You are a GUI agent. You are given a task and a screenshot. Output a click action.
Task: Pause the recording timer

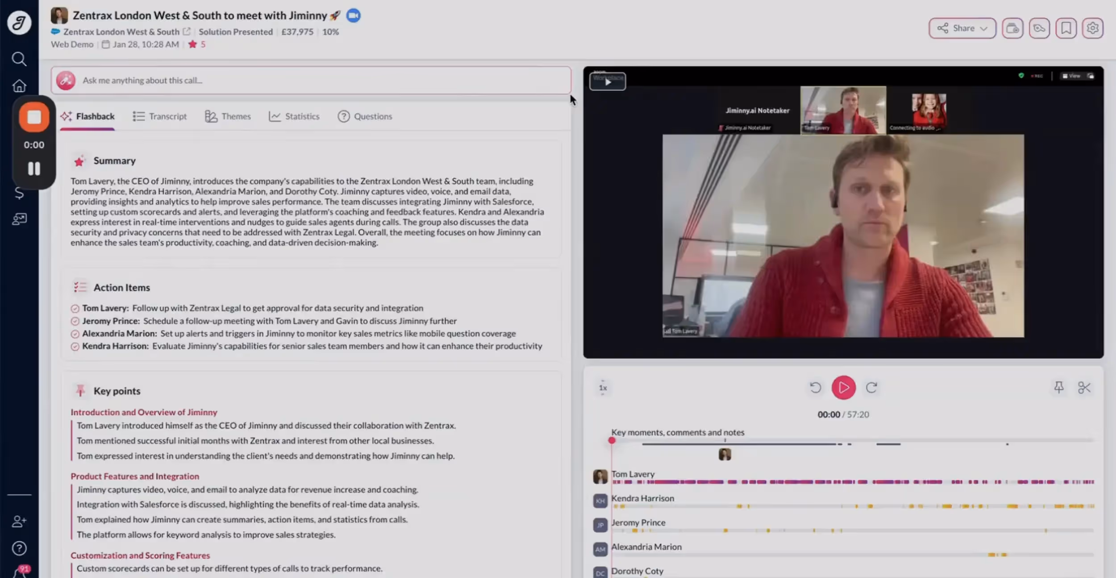(34, 169)
